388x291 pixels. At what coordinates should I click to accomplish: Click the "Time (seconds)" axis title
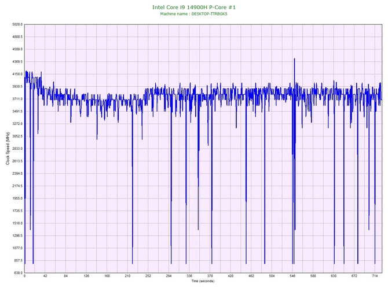tap(203, 281)
